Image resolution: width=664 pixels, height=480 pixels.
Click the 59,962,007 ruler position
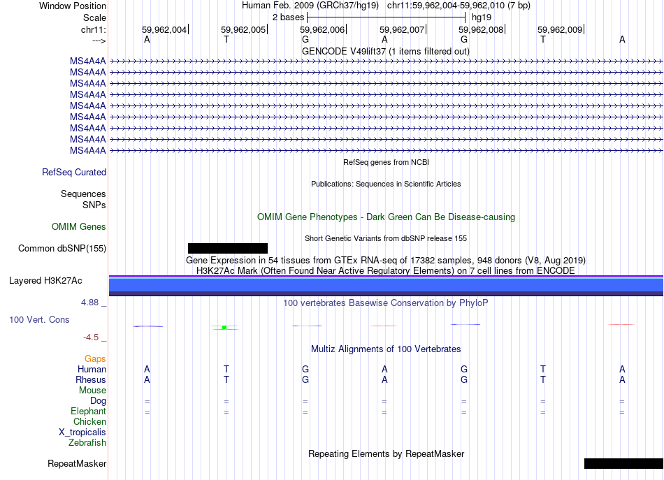pos(402,29)
